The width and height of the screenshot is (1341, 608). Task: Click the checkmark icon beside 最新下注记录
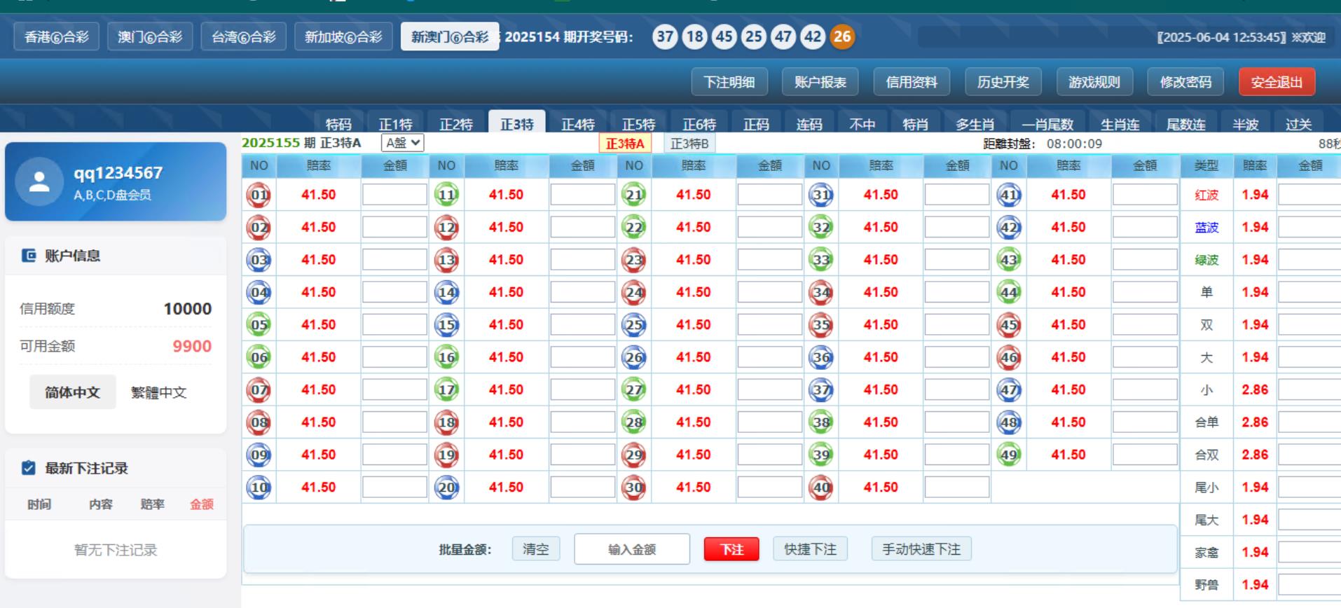[x=29, y=468]
